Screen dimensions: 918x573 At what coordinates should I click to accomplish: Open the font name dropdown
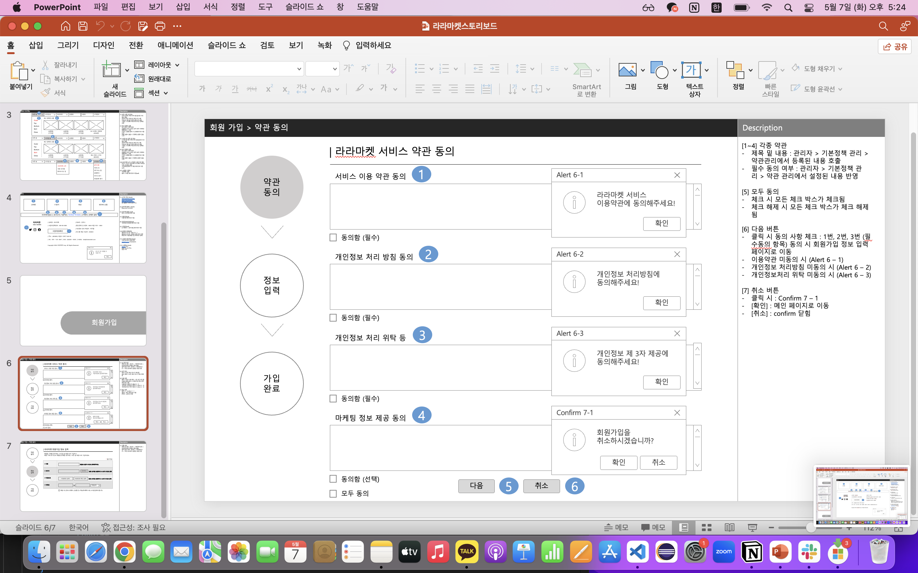click(x=299, y=69)
